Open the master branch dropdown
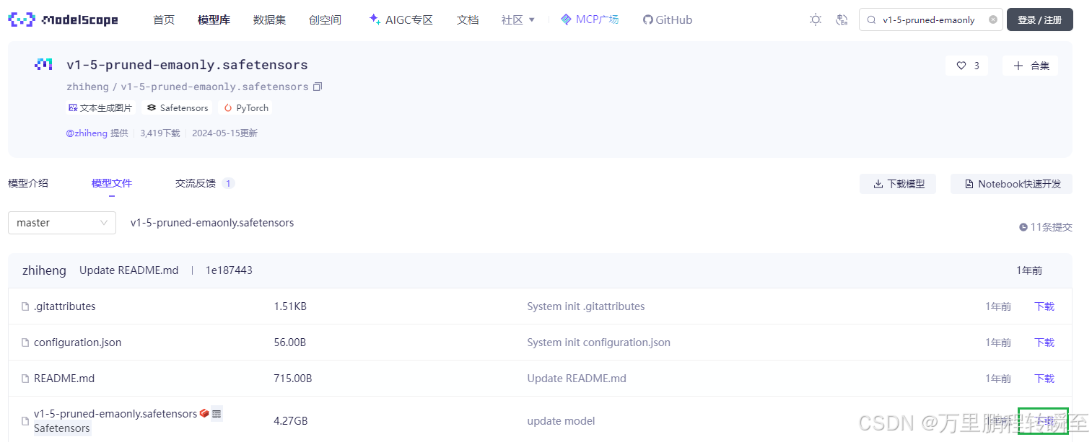The height and width of the screenshot is (442, 1092). click(62, 223)
